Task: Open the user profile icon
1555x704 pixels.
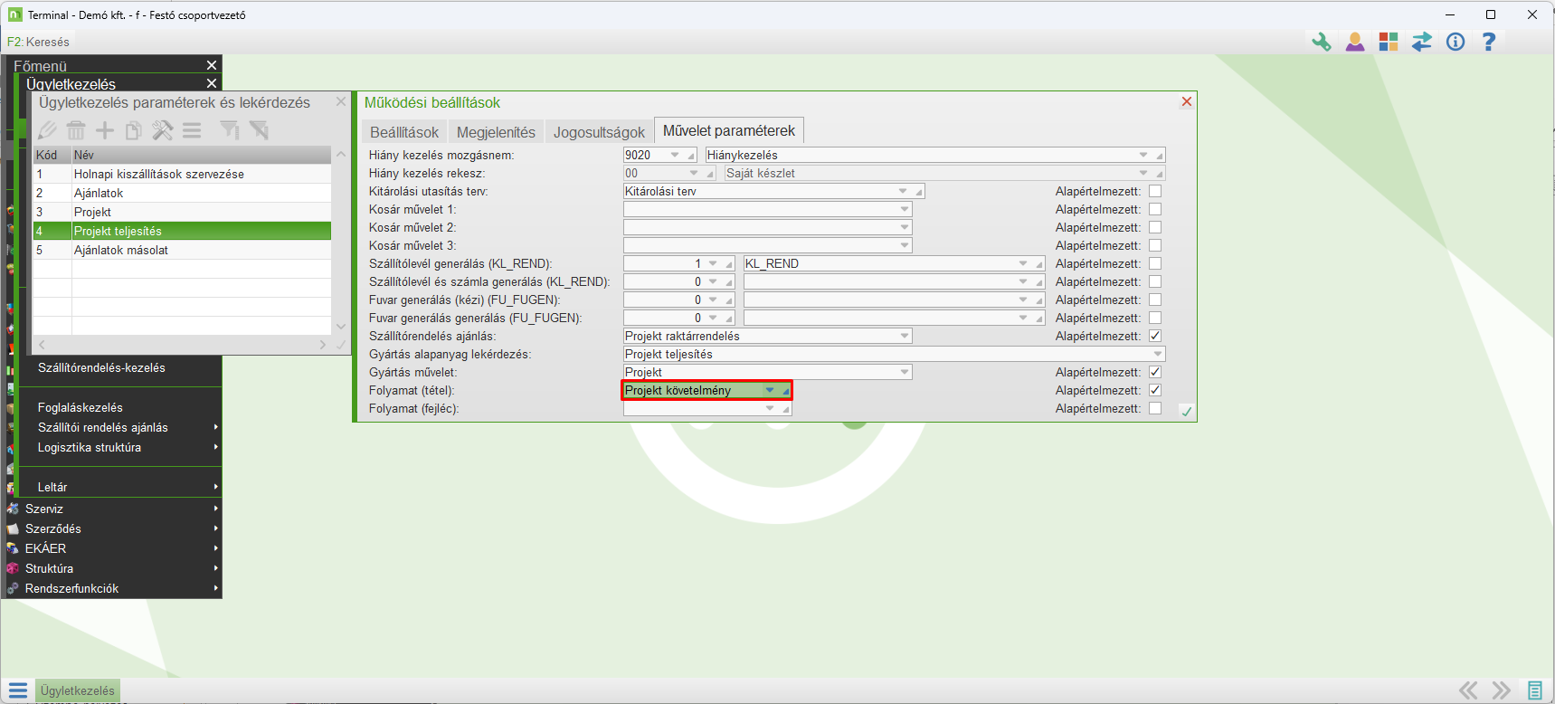Action: click(x=1355, y=42)
